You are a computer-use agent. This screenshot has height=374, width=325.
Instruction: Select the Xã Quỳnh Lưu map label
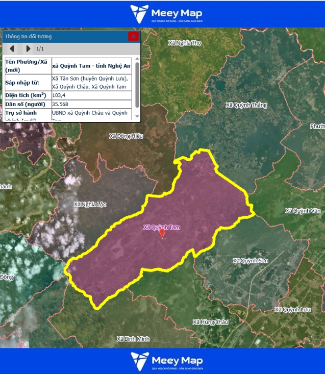[x=292, y=310]
